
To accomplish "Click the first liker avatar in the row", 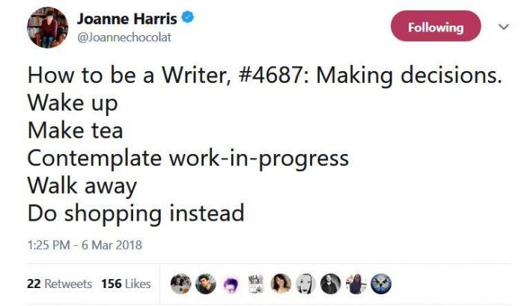I will (x=180, y=284).
